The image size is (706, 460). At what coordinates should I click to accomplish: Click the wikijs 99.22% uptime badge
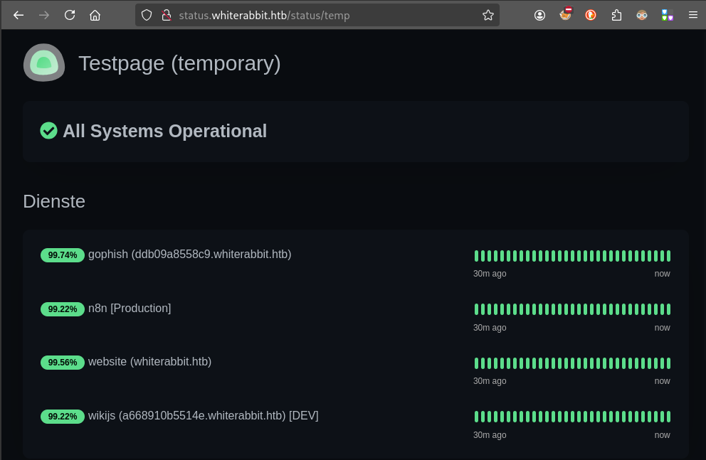(62, 416)
